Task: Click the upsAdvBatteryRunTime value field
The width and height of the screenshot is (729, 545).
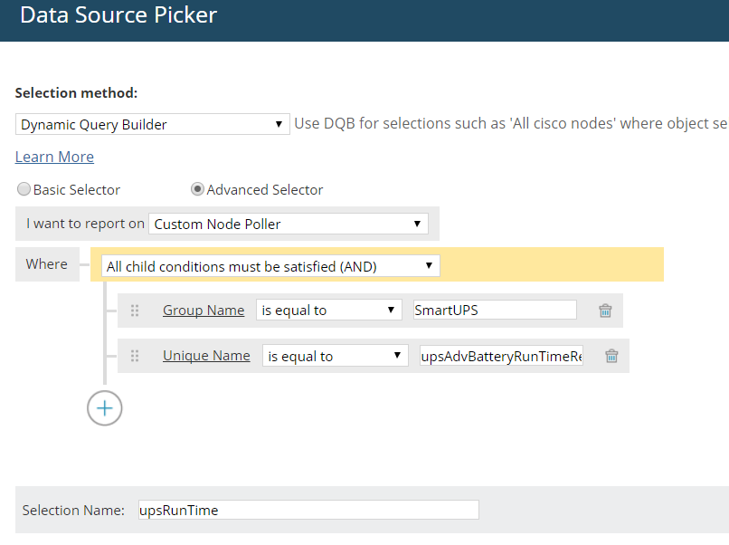Action: [x=501, y=356]
